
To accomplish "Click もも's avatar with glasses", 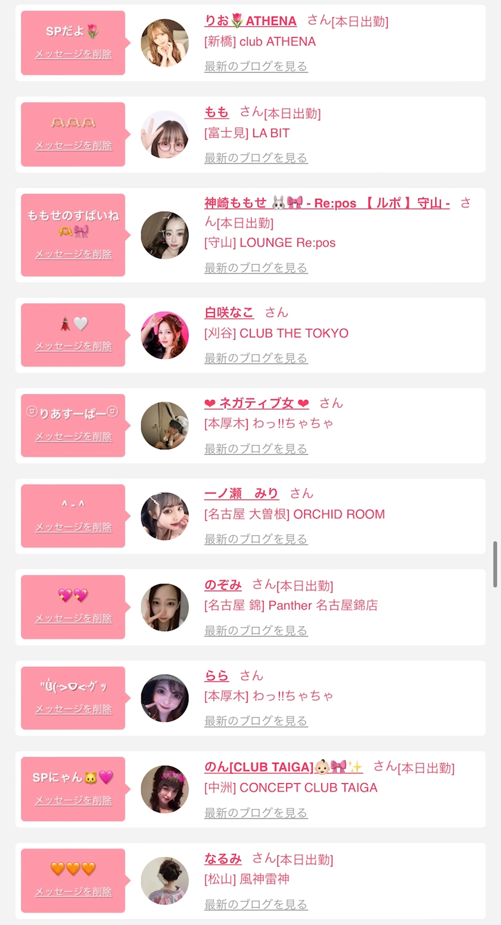I will [x=165, y=135].
